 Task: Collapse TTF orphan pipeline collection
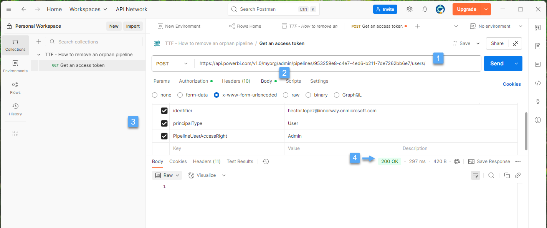[x=39, y=55]
